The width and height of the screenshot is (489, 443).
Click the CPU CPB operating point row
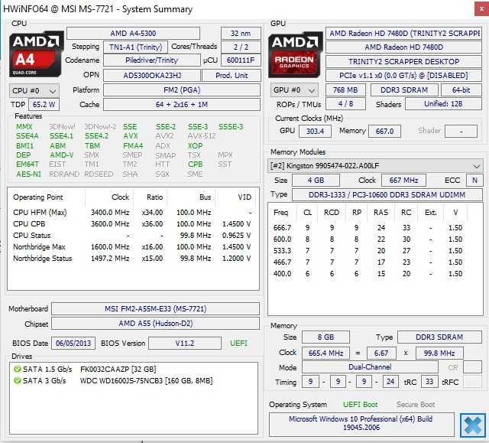coord(132,224)
